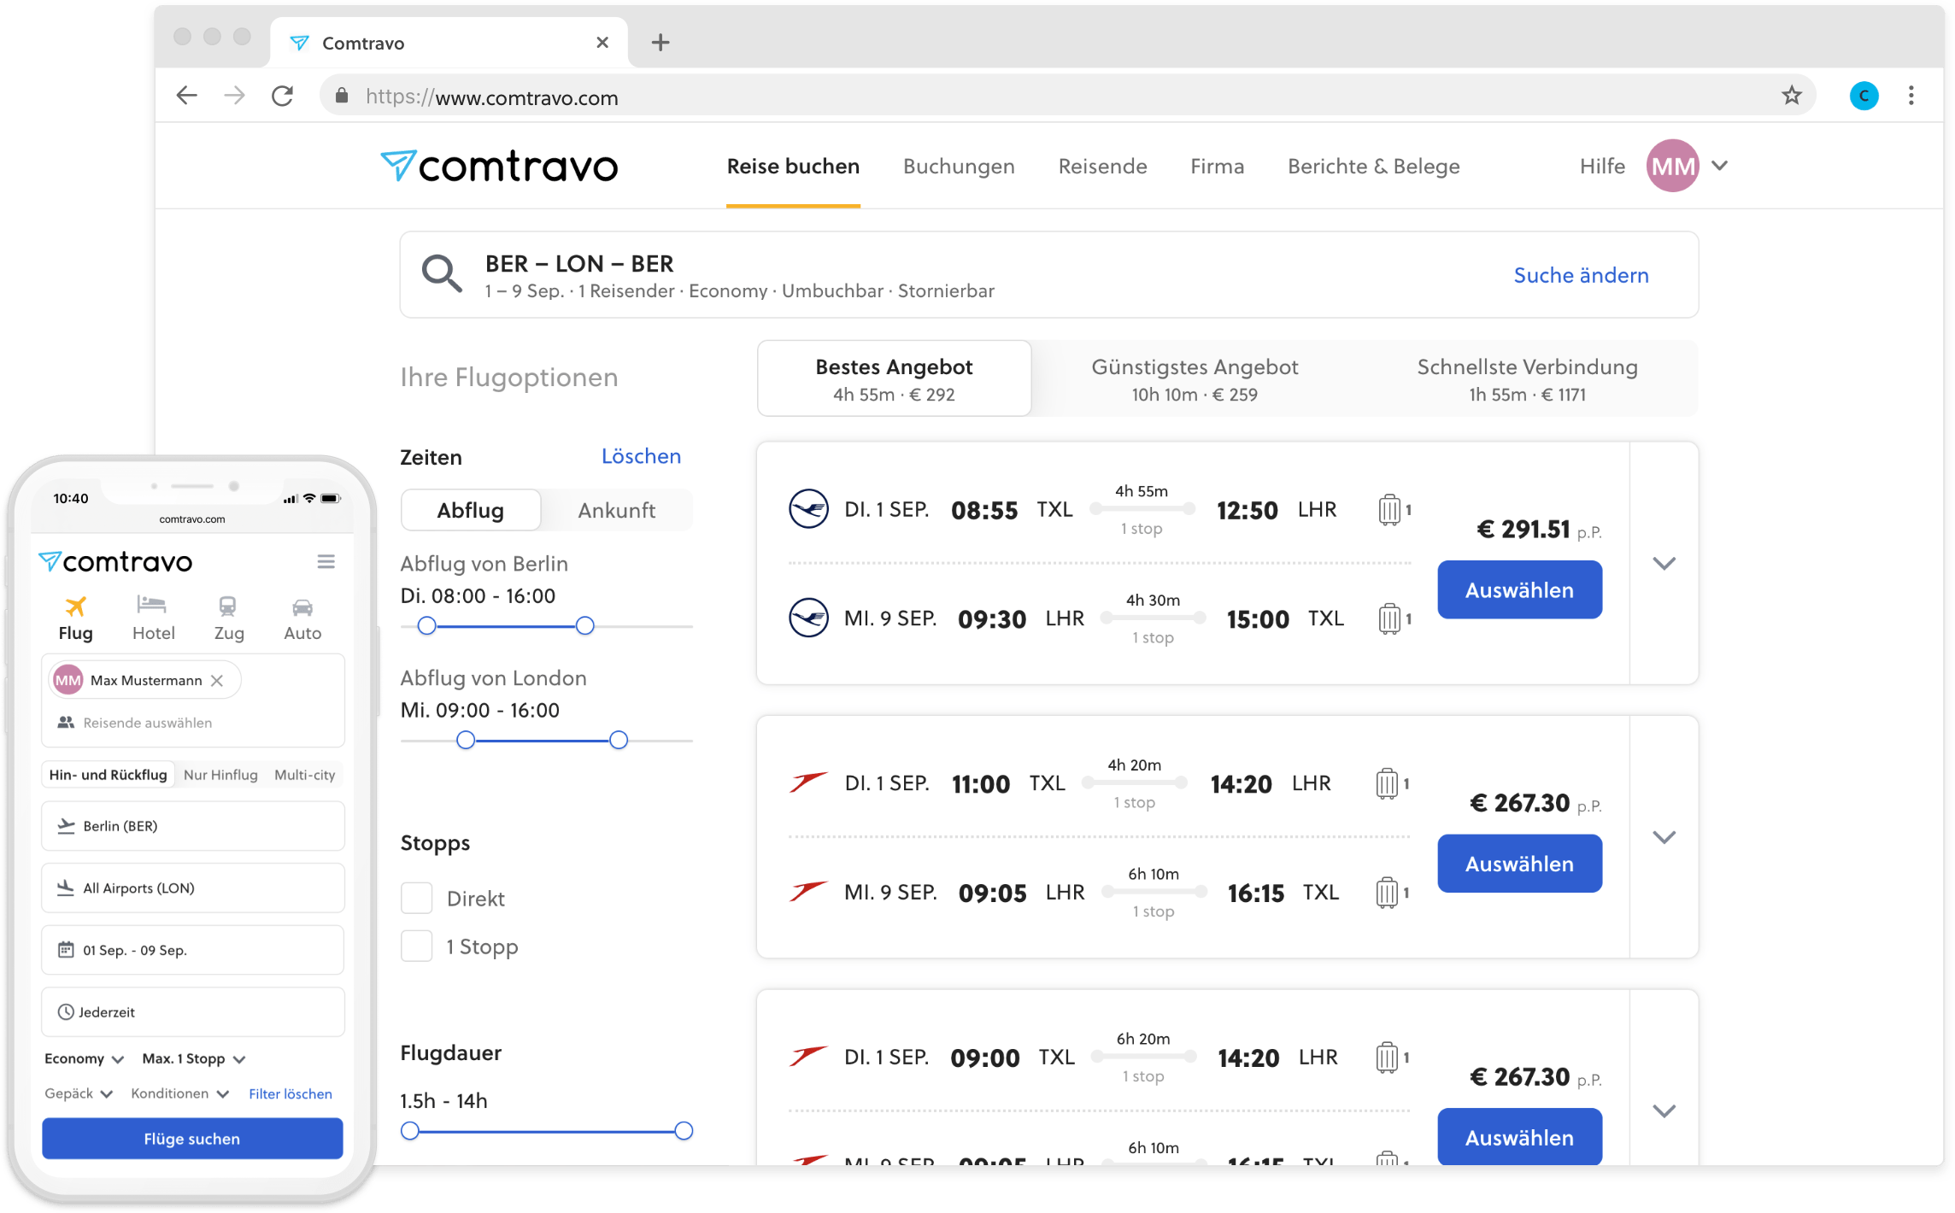Expand details of the €291.51 flight
Image resolution: width=1955 pixels, height=1213 pixels.
pyautogui.click(x=1663, y=563)
